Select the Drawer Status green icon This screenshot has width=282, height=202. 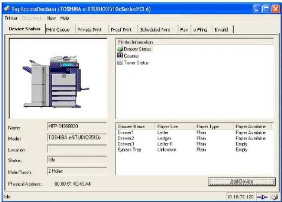120,49
